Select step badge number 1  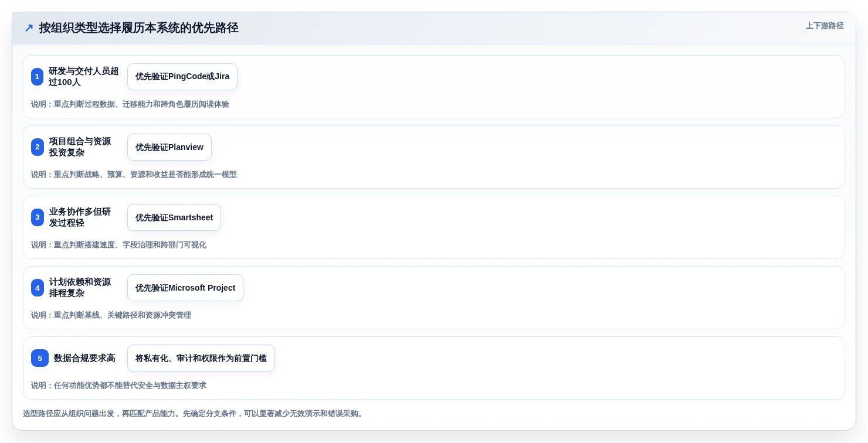(x=38, y=77)
